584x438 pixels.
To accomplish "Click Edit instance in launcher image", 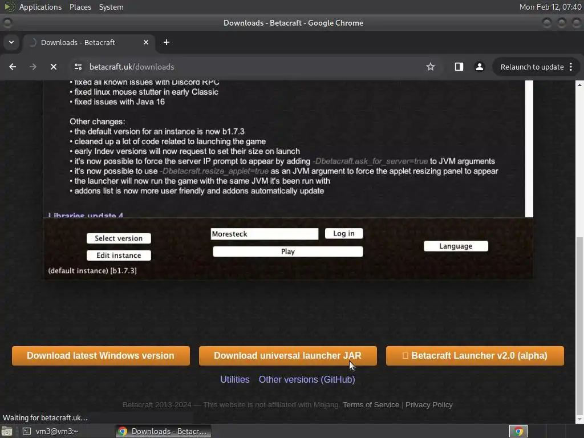I will tap(119, 255).
